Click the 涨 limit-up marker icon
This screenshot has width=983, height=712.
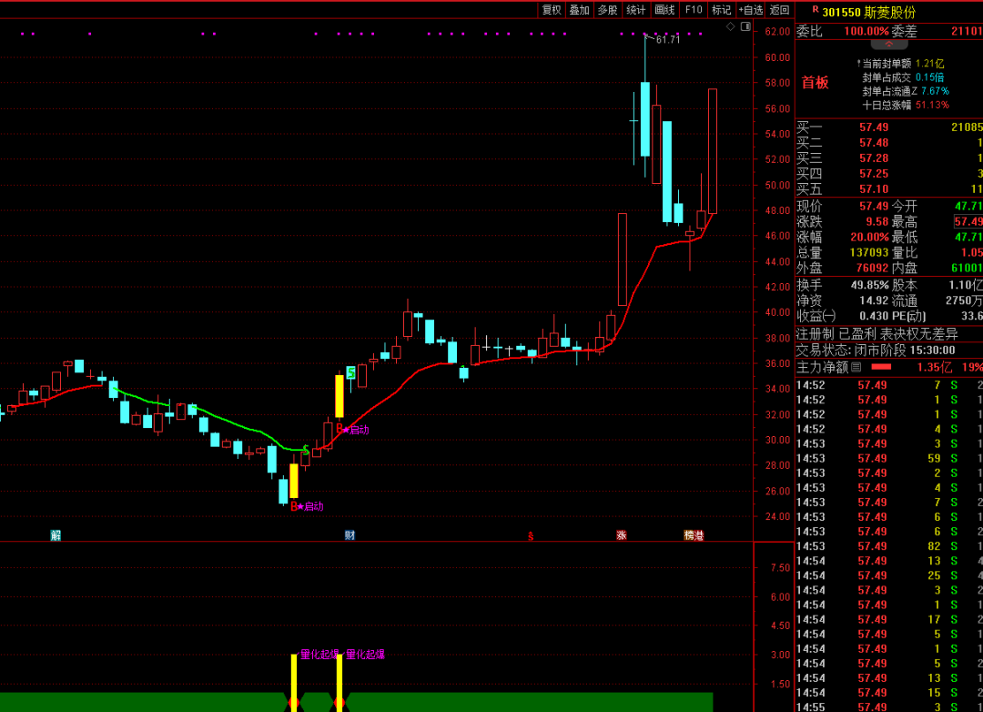[x=622, y=535]
